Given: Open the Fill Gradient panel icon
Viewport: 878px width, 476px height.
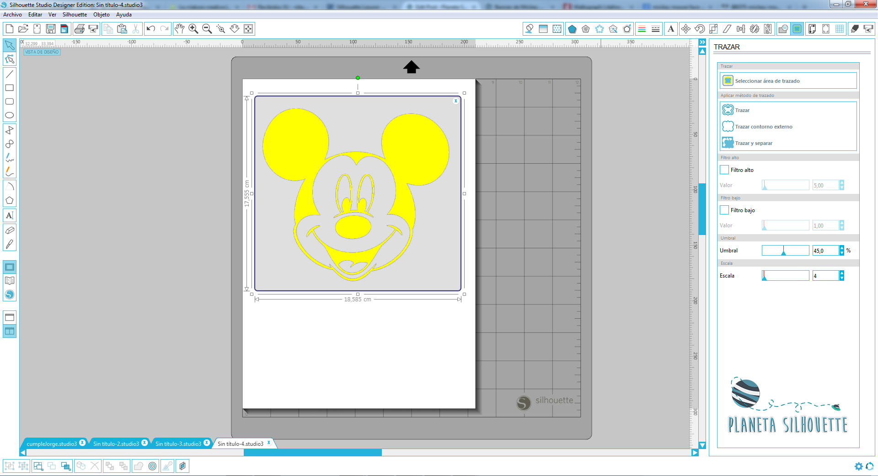Looking at the screenshot, I should click(543, 29).
